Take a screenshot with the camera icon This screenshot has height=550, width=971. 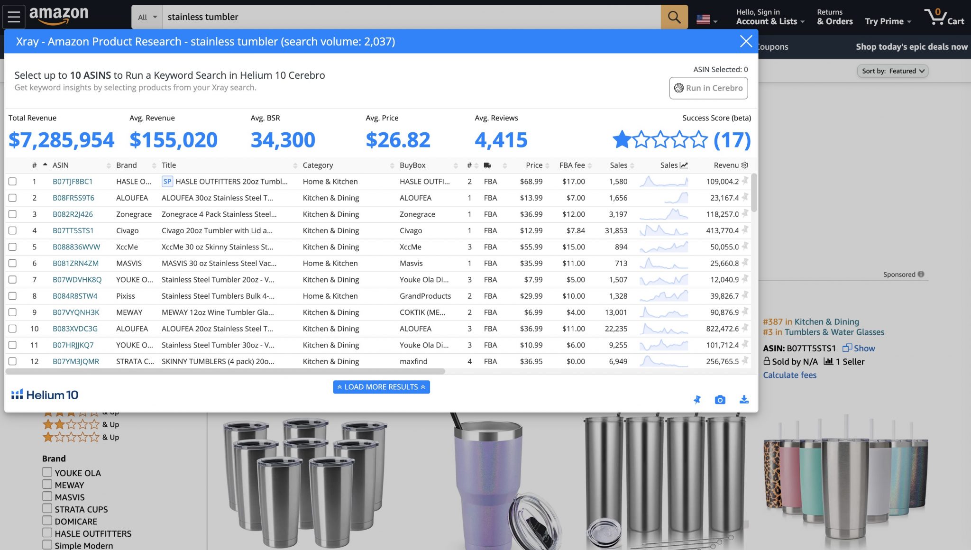pos(720,400)
